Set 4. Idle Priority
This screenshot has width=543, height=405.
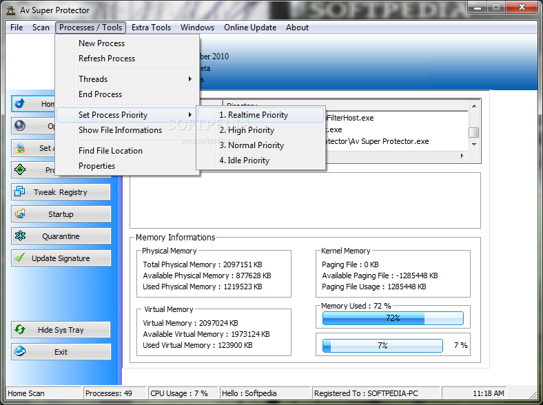260,160
